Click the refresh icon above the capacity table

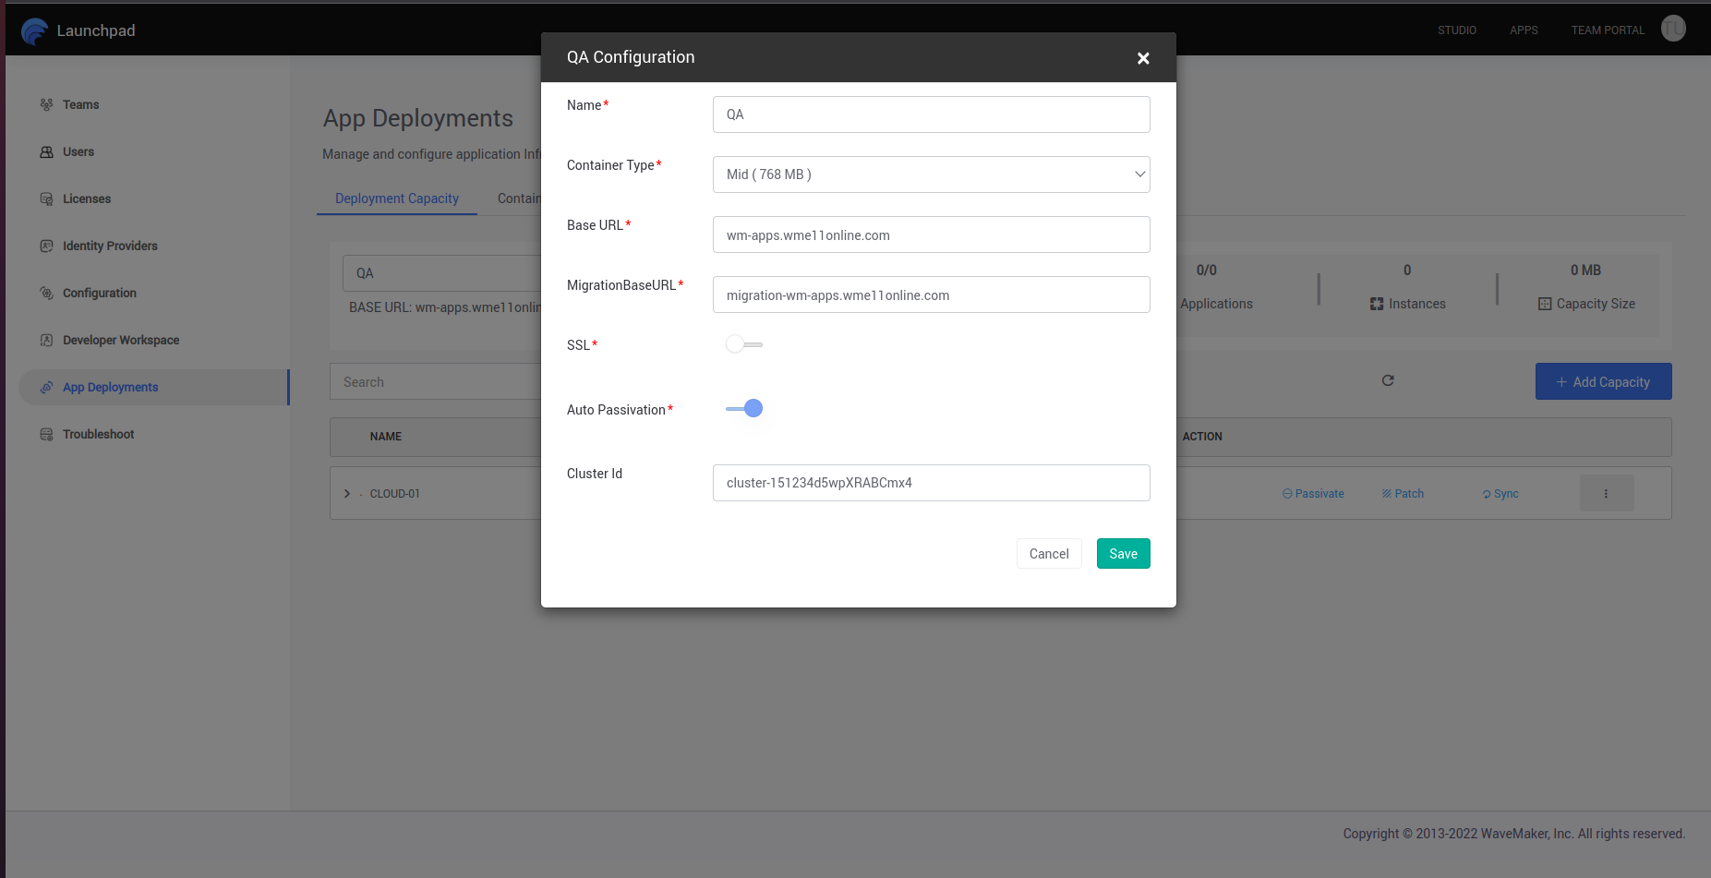pos(1388,380)
